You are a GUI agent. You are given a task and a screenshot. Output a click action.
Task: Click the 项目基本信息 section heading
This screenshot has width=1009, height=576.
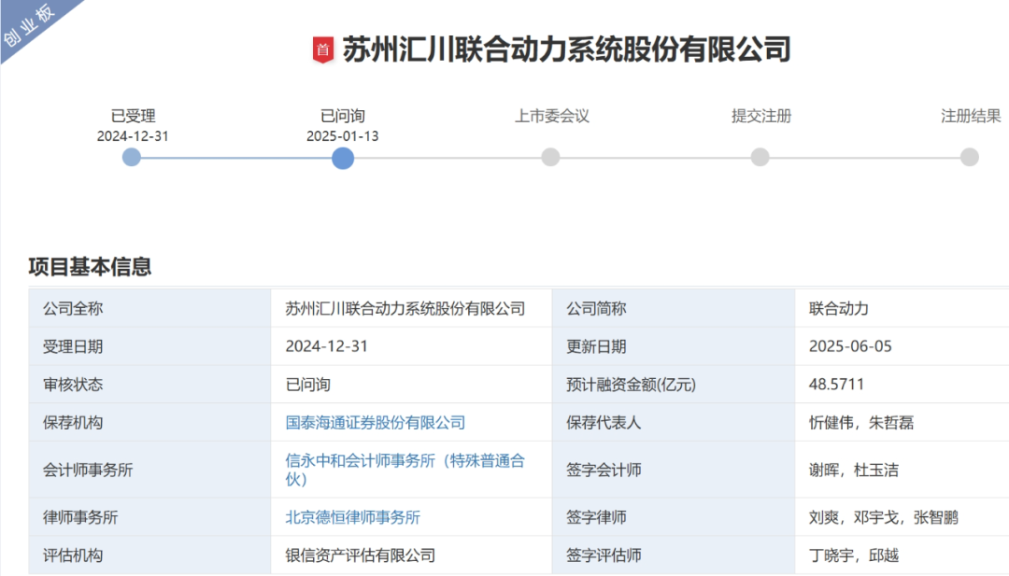click(90, 266)
